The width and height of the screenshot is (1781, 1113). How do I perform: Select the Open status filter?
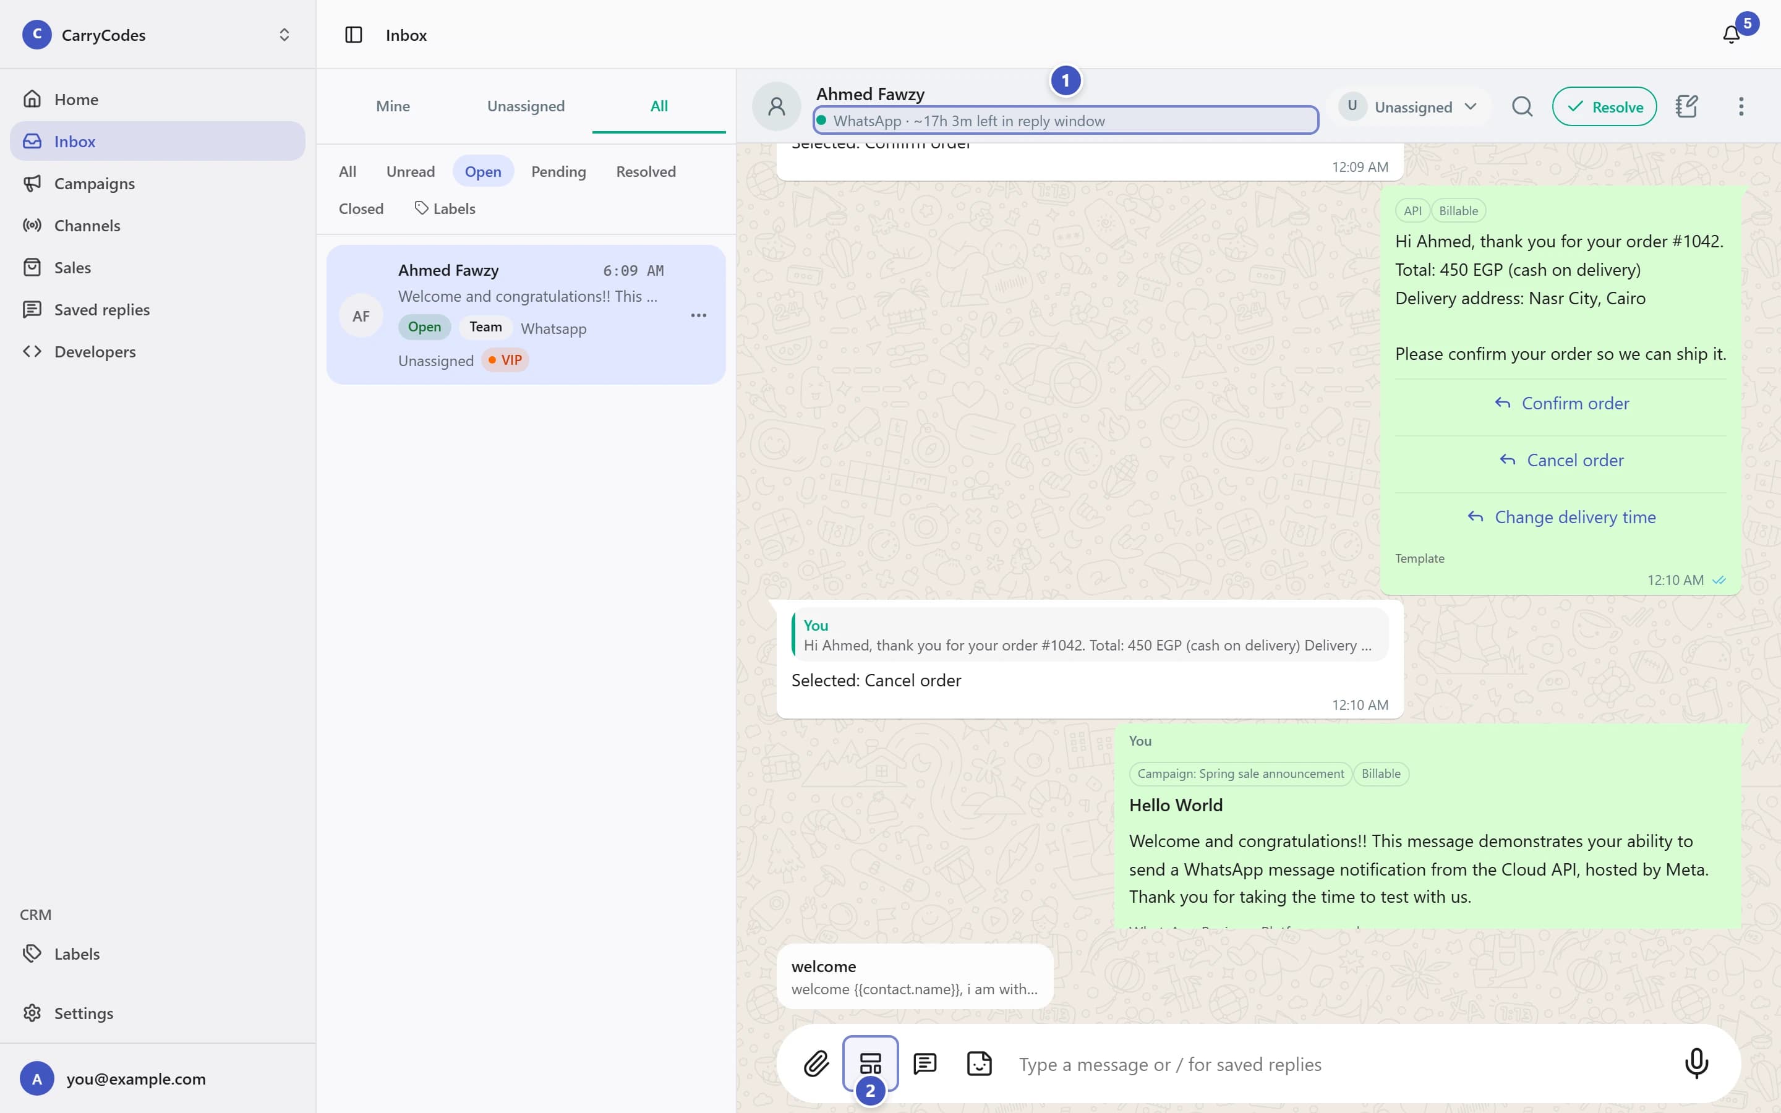(483, 171)
